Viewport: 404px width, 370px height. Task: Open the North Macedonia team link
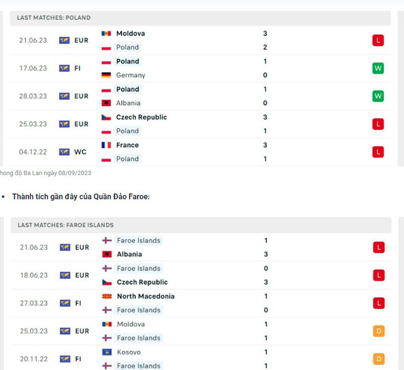145,296
